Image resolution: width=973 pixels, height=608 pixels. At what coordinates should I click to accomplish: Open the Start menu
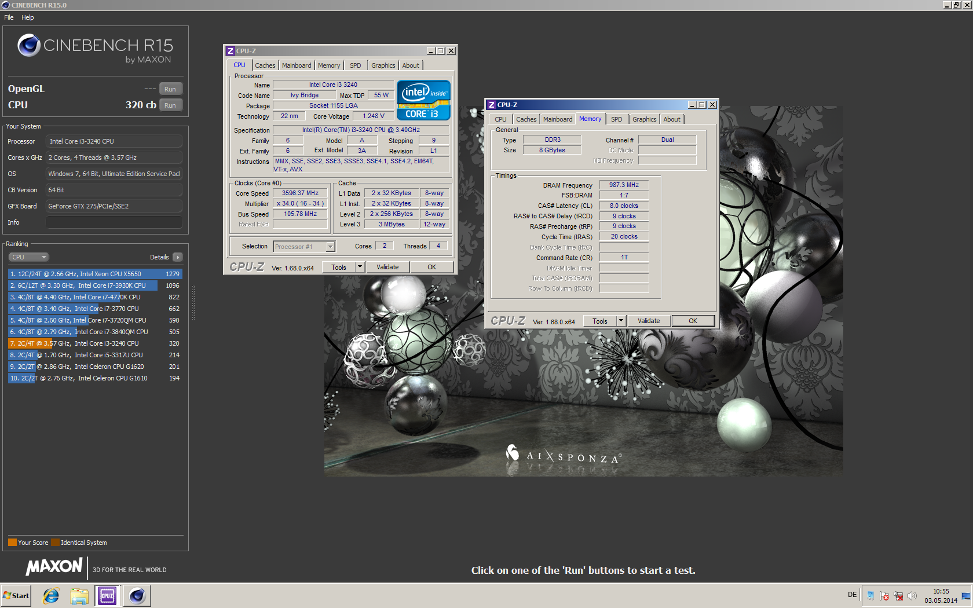point(16,596)
